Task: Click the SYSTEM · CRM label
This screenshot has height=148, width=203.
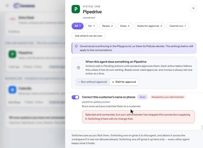Action: click(91, 7)
